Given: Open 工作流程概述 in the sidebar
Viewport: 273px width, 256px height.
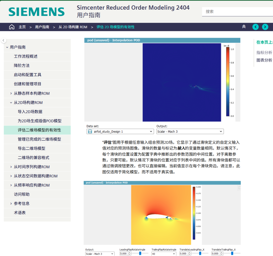Looking at the screenshot, I should [x=26, y=56].
